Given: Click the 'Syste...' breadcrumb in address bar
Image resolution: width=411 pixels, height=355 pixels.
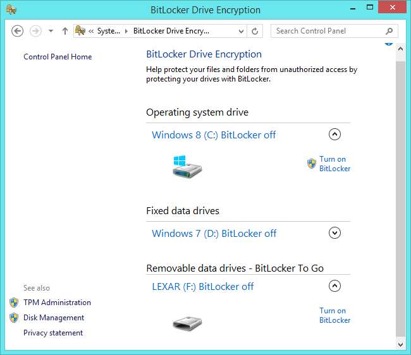Looking at the screenshot, I should point(109,31).
